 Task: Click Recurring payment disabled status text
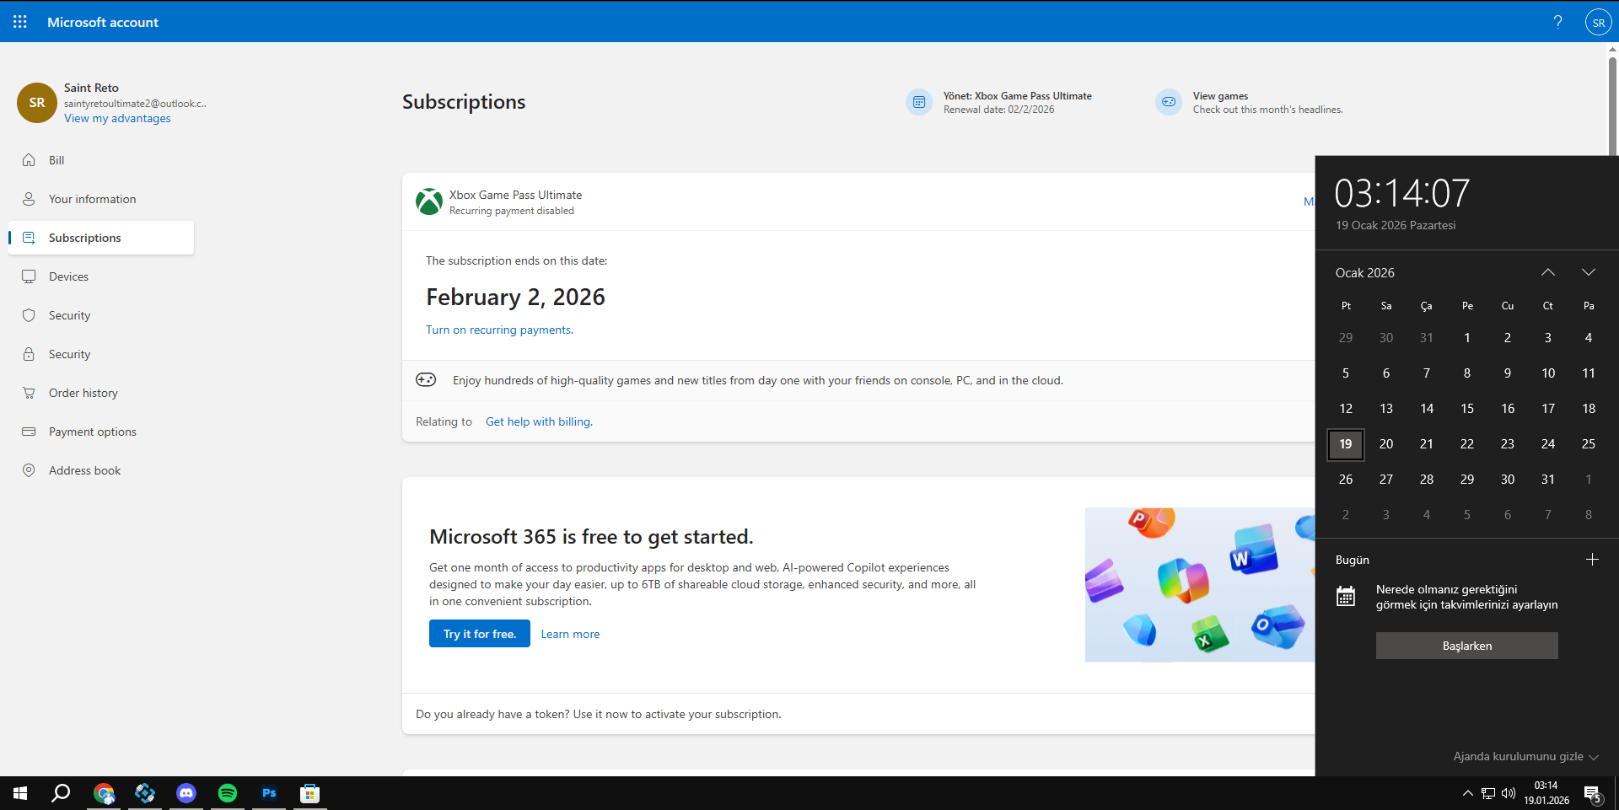pyautogui.click(x=512, y=211)
